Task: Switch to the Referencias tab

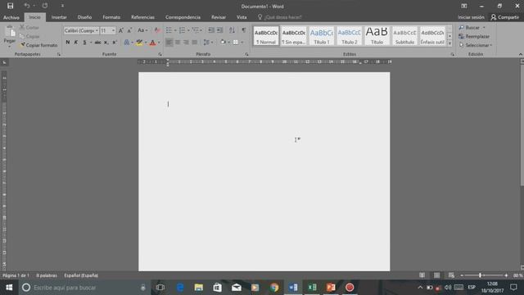Action: 142,17
